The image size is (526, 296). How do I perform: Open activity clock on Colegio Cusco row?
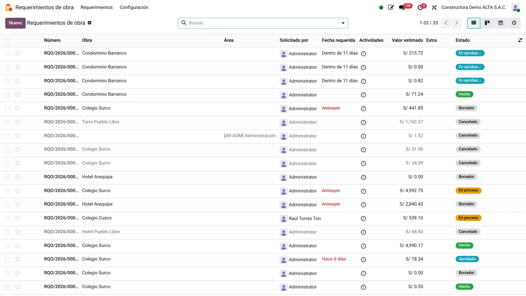click(x=363, y=218)
